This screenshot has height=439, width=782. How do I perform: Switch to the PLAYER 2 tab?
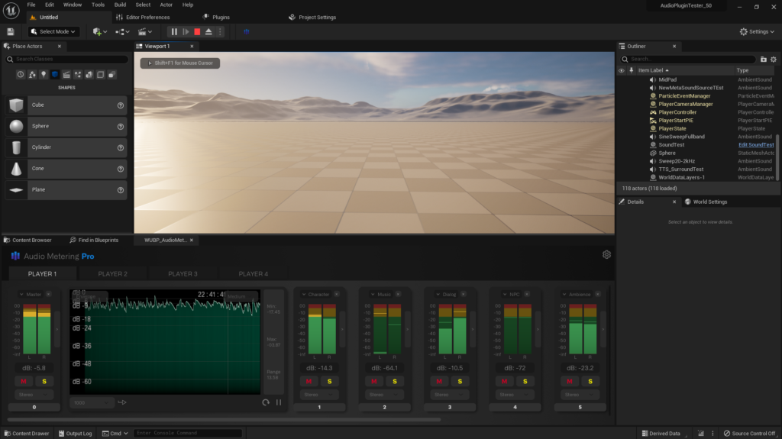coord(113,273)
